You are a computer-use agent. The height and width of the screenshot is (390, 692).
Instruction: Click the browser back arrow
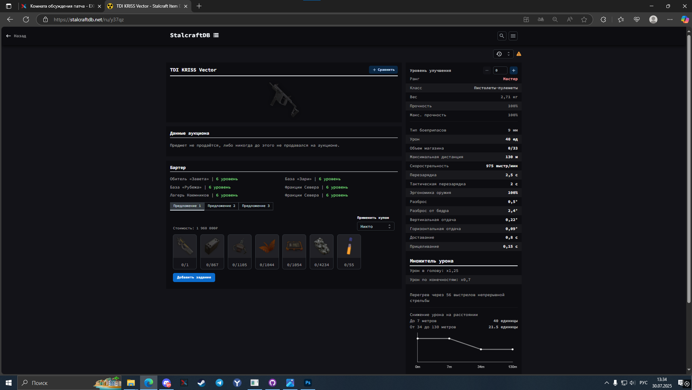point(10,19)
